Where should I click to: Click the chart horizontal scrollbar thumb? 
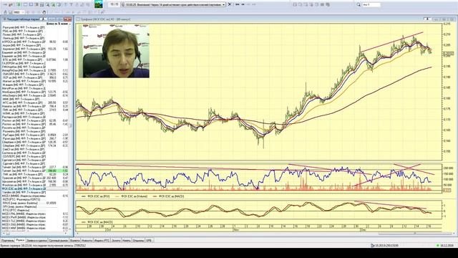tap(414, 234)
